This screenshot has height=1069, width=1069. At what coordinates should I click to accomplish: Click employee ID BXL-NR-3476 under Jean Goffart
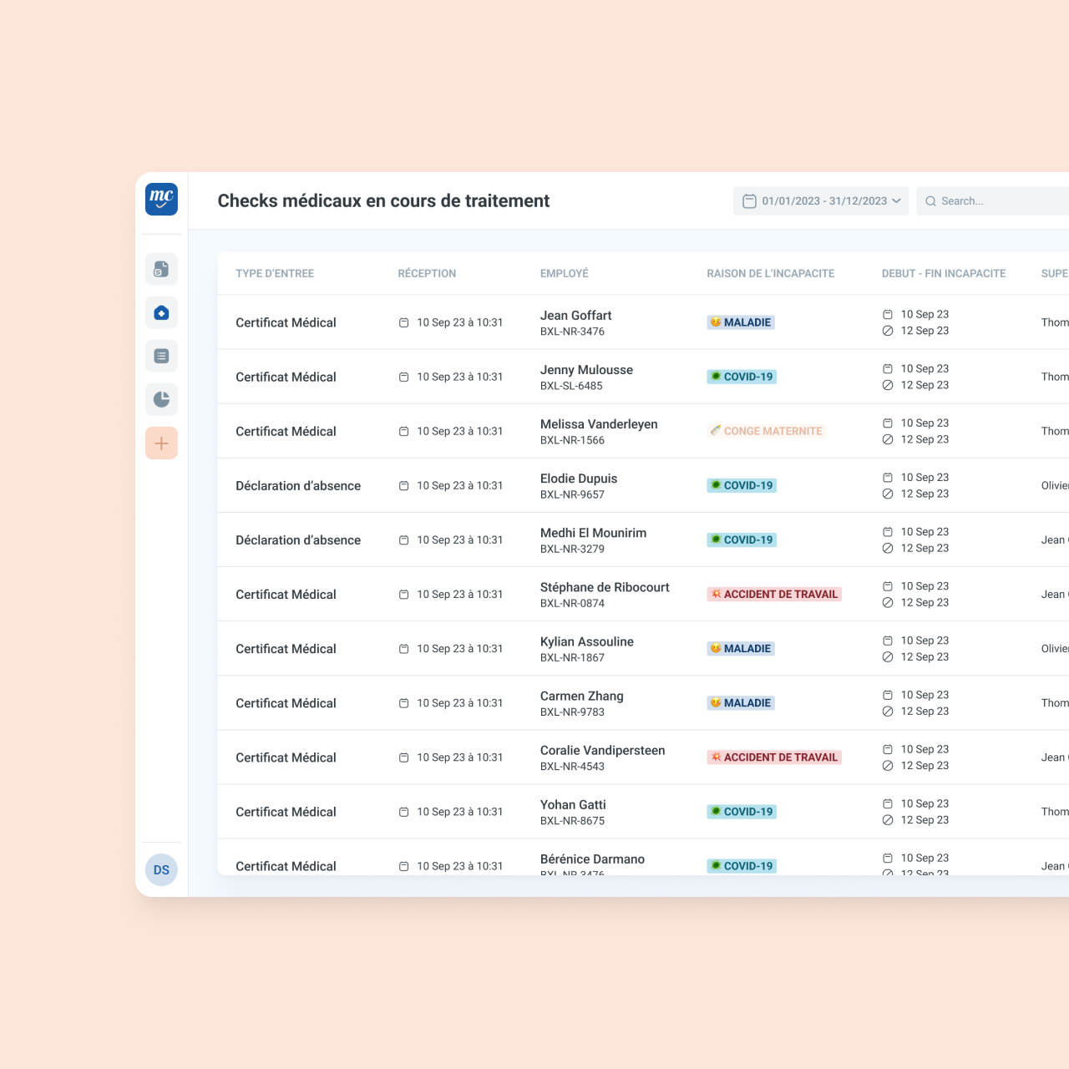tap(572, 332)
